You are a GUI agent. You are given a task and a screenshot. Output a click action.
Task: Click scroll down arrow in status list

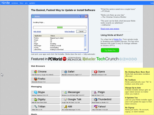point(85,49)
